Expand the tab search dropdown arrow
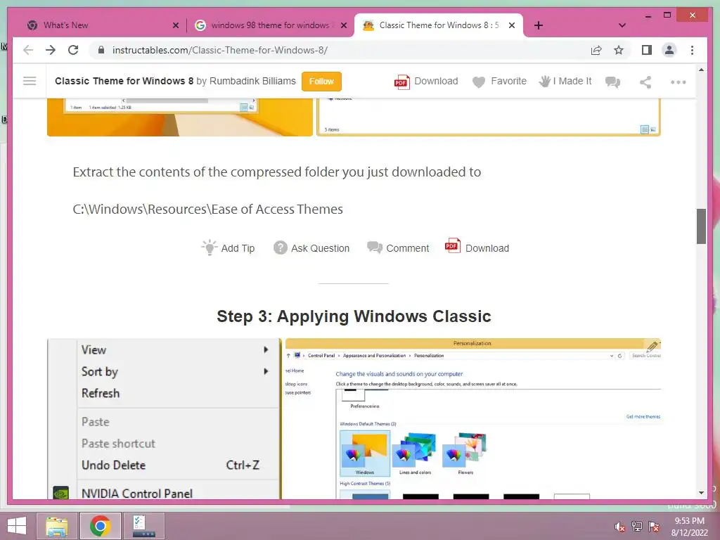 tap(622, 25)
